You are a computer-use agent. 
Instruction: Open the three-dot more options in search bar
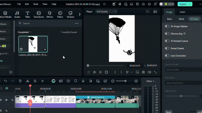coord(77,23)
